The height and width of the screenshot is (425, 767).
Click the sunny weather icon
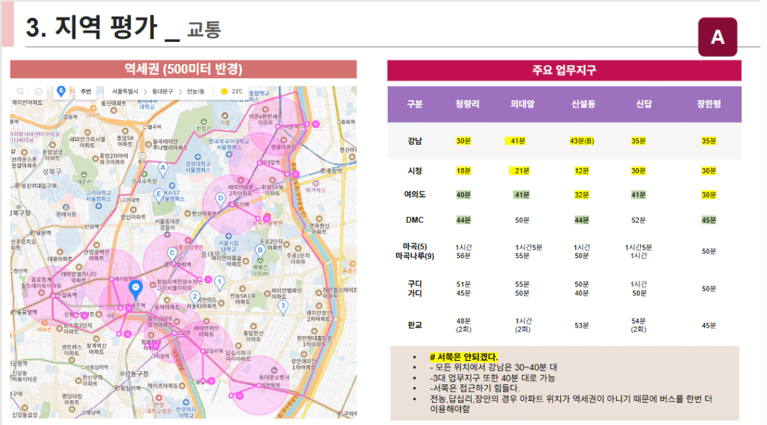coord(224,91)
